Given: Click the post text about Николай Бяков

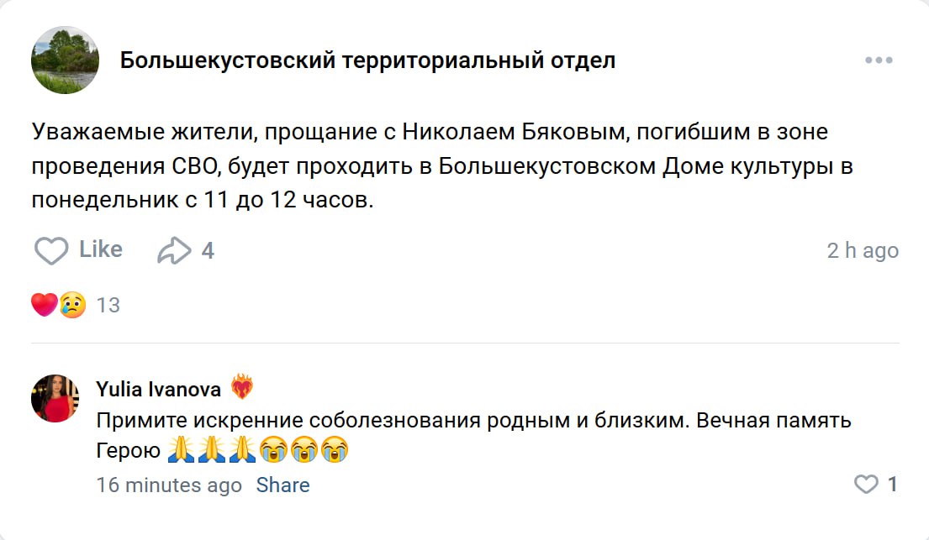Looking at the screenshot, I should point(442,166).
